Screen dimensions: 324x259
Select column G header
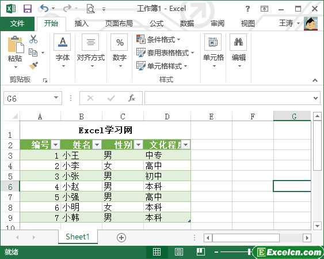click(292, 116)
